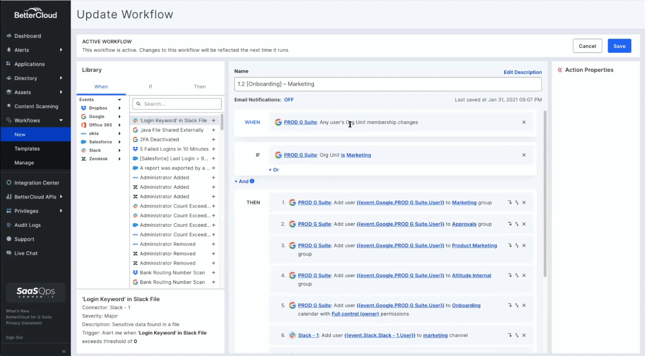Delete action 1 Marketing group
The height and width of the screenshot is (356, 645).
[x=524, y=202]
